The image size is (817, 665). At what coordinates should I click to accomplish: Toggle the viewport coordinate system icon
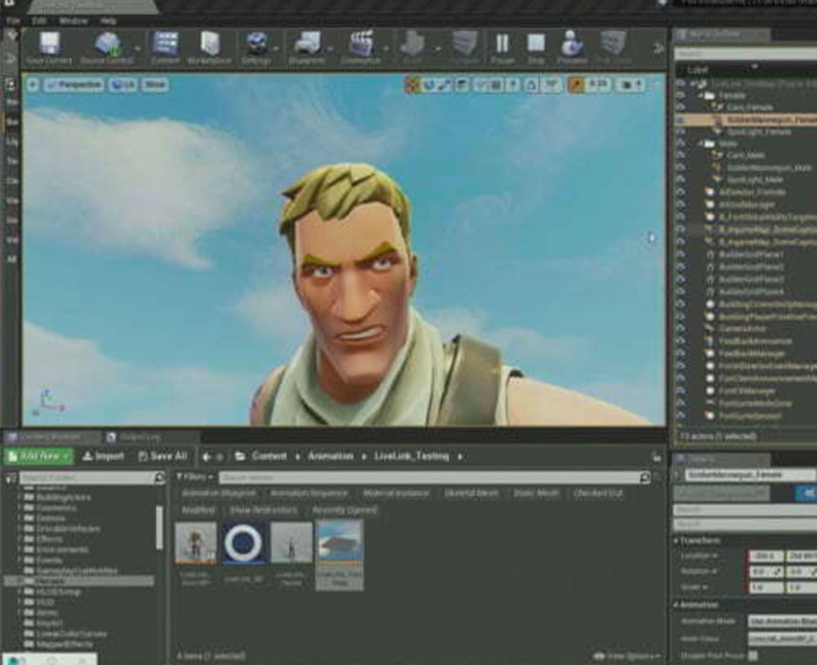(463, 85)
